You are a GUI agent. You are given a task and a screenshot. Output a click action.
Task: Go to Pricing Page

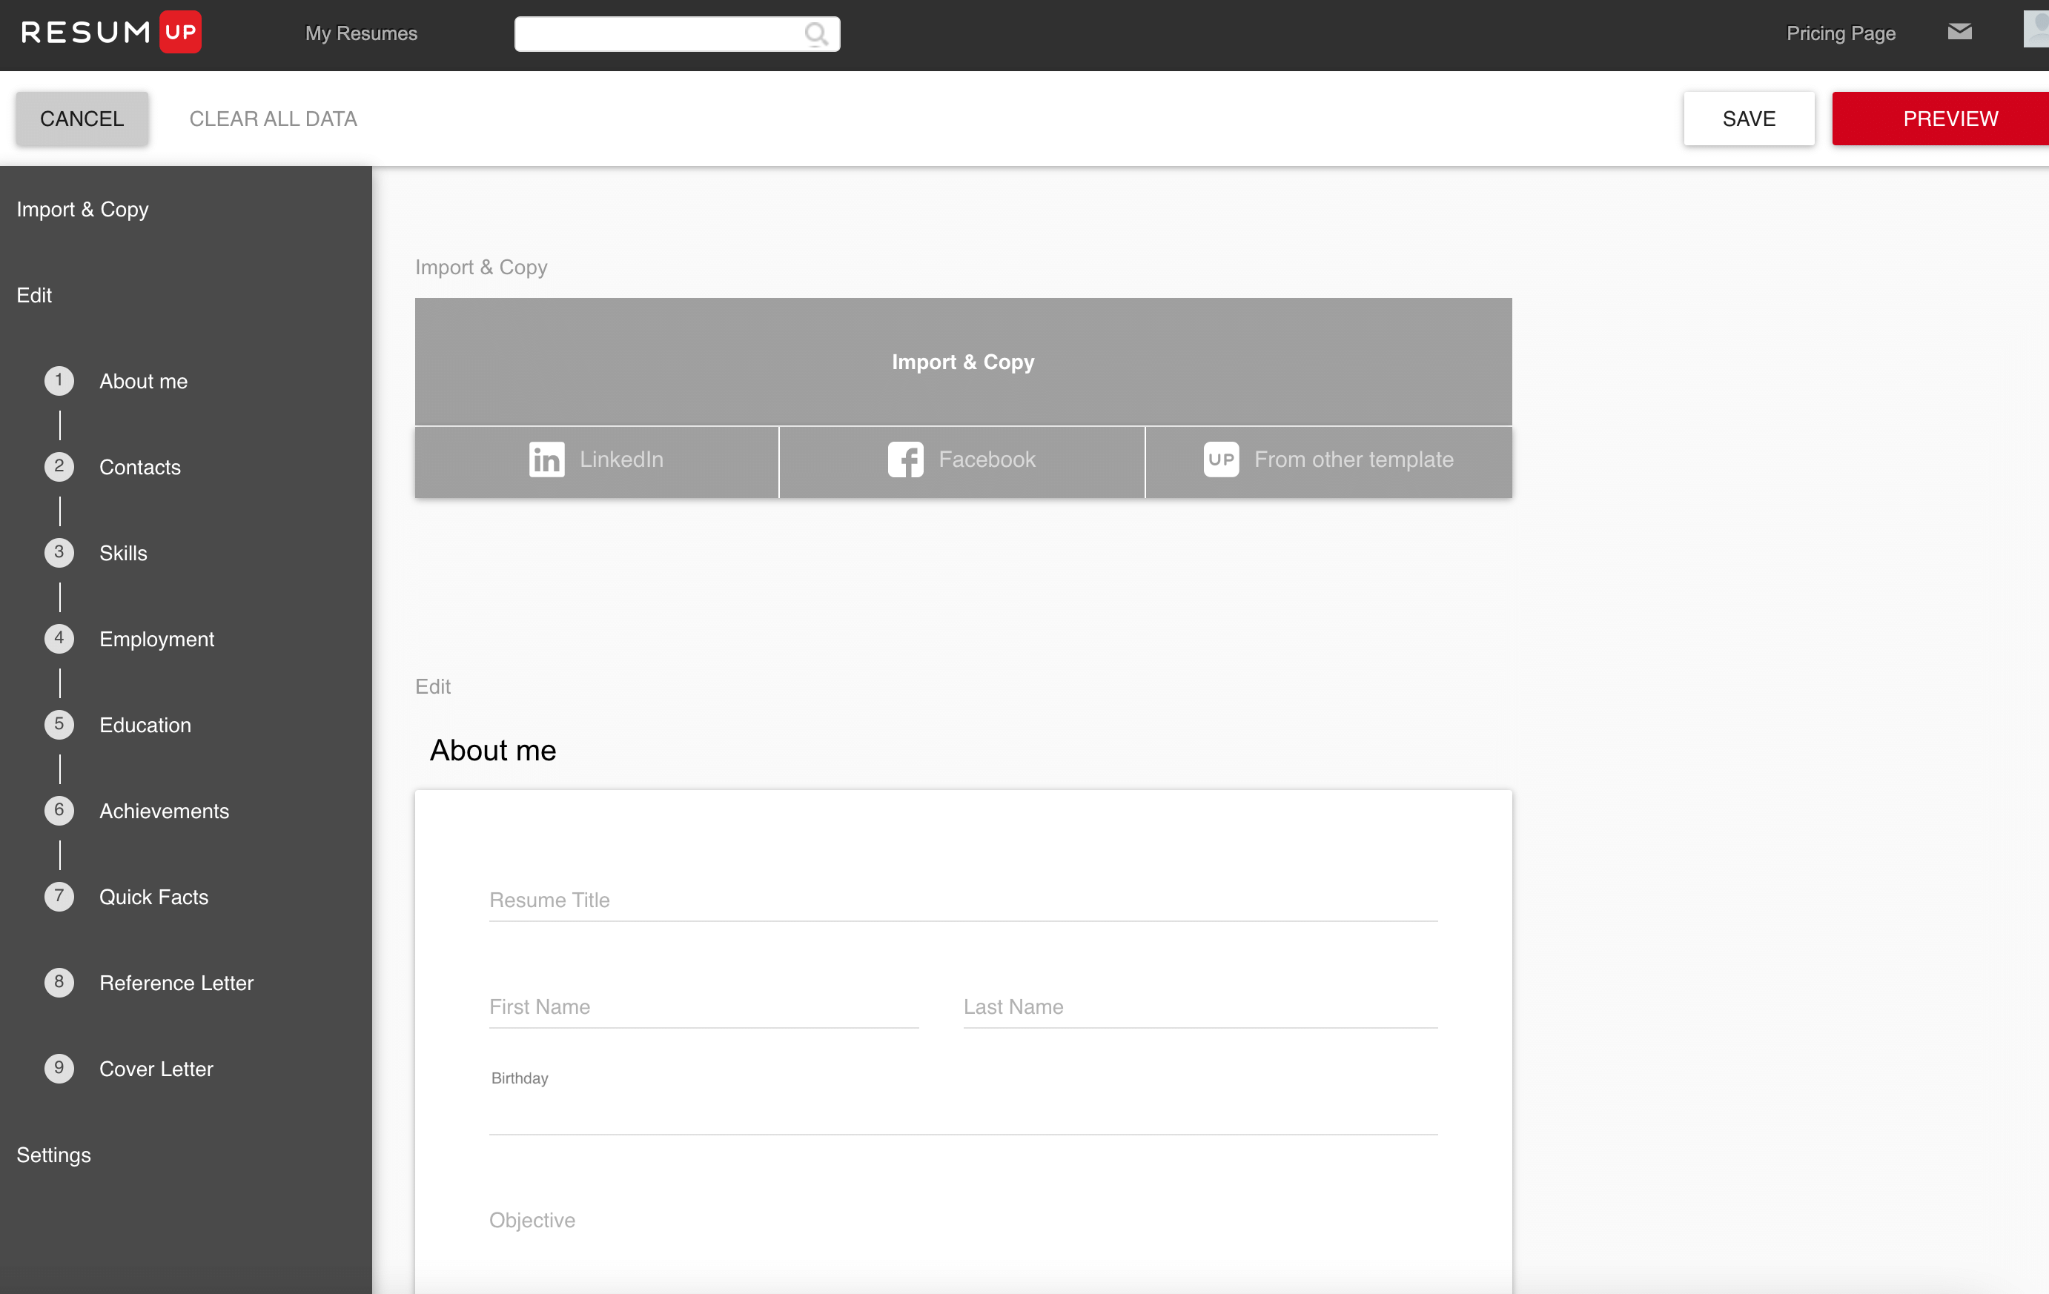(1841, 33)
